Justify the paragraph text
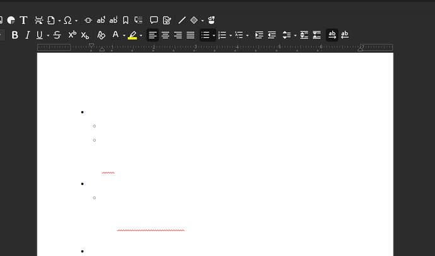This screenshot has height=256, width=435. tap(190, 35)
